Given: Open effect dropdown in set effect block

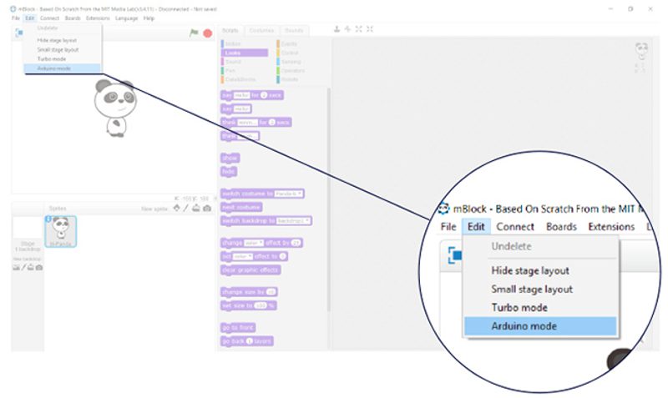Looking at the screenshot, I should pos(243,257).
